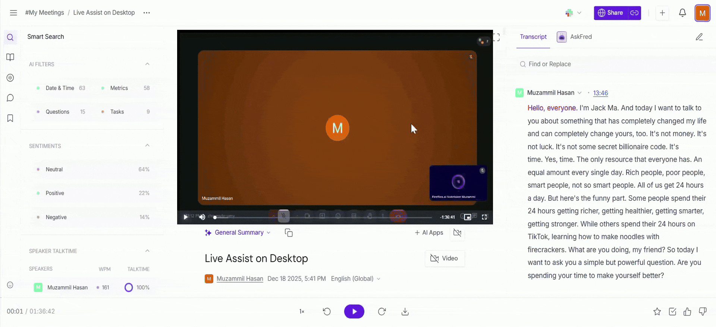Filter by Metrics

coord(125,88)
